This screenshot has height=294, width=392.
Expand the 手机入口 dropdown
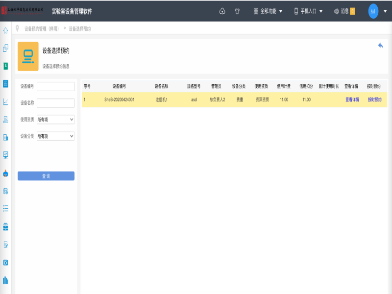pyautogui.click(x=308, y=11)
